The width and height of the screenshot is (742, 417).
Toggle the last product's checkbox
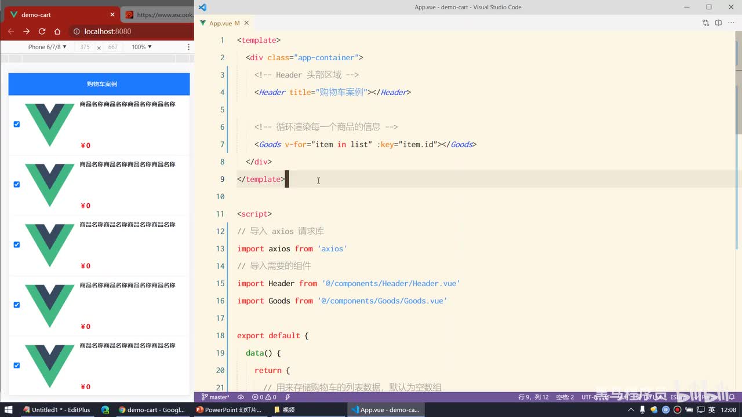click(x=17, y=365)
